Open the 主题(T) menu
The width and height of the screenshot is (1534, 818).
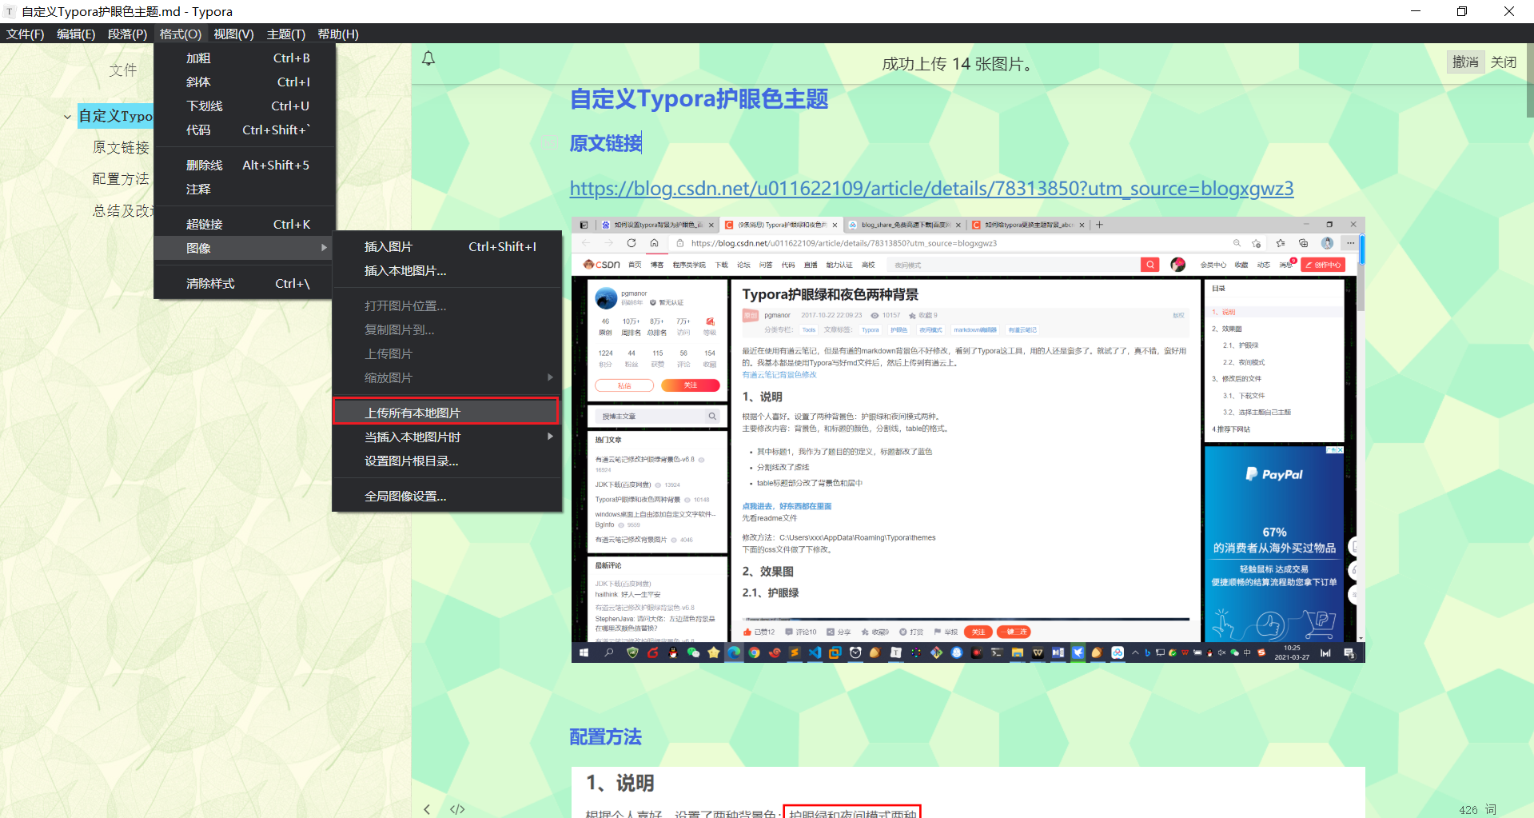(x=286, y=34)
